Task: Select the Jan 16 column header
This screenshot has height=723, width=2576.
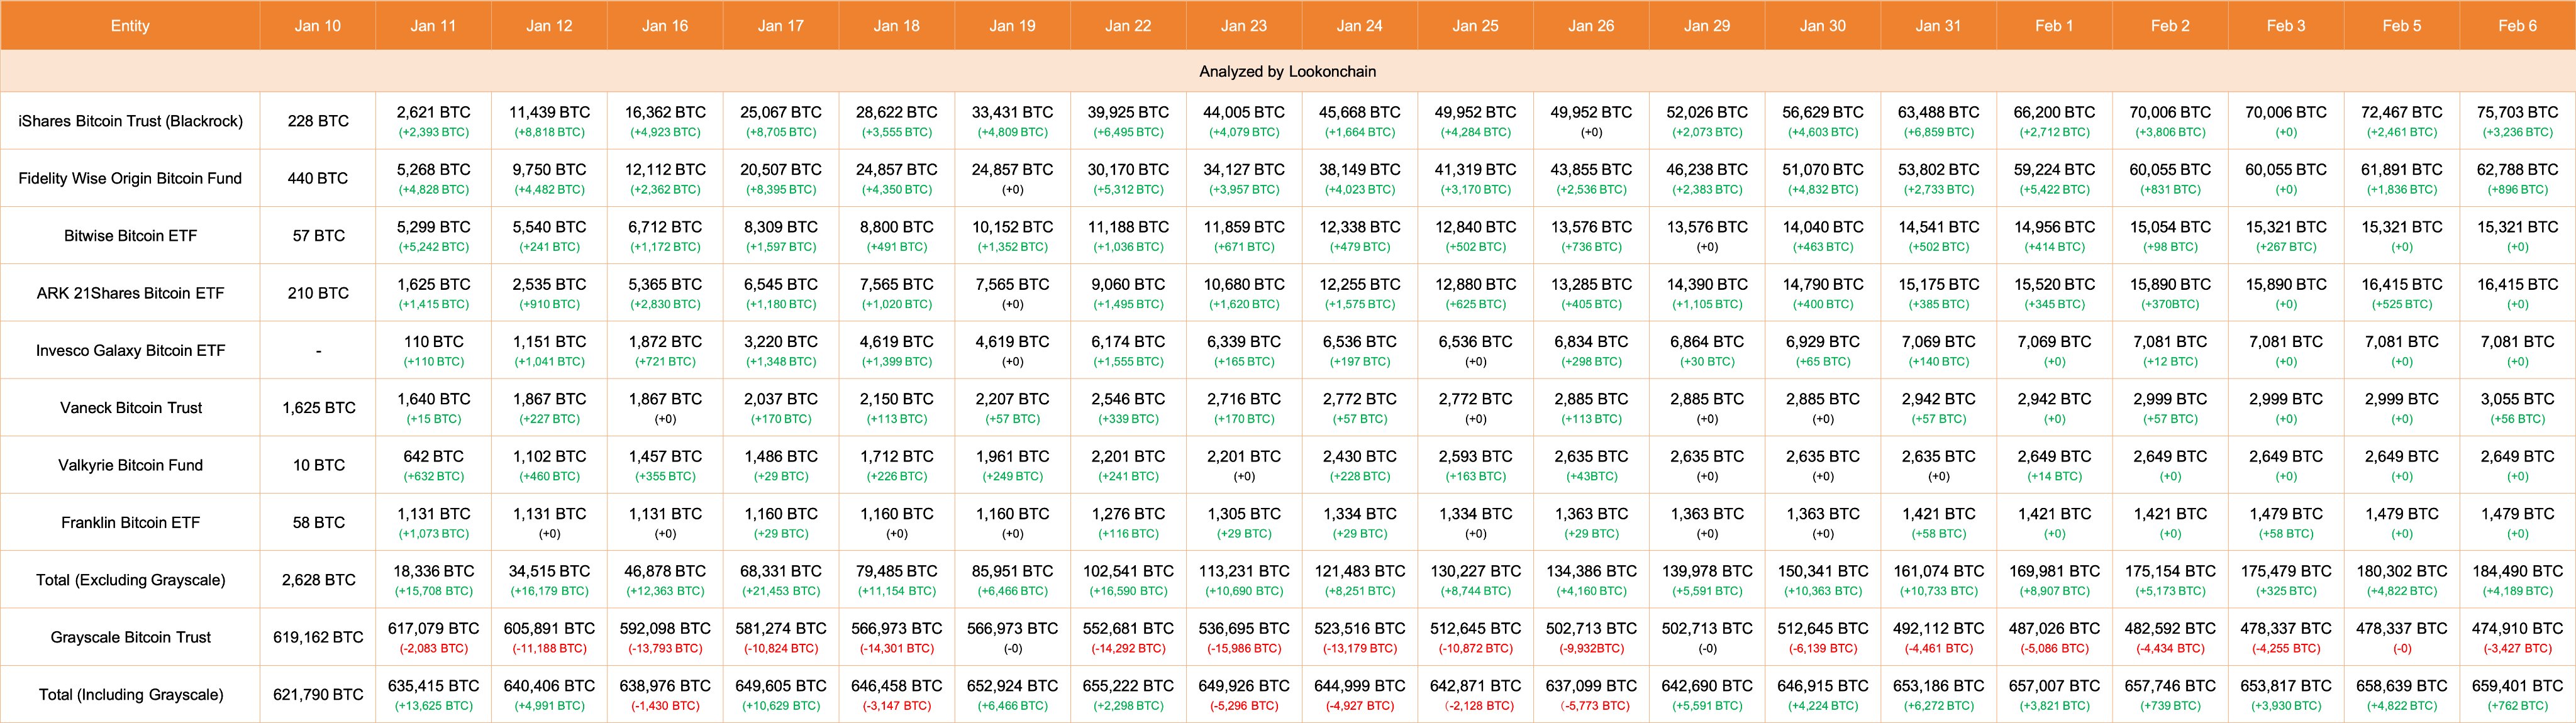Action: point(665,25)
